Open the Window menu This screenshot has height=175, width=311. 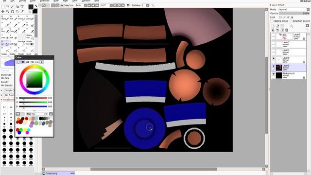point(86,1)
